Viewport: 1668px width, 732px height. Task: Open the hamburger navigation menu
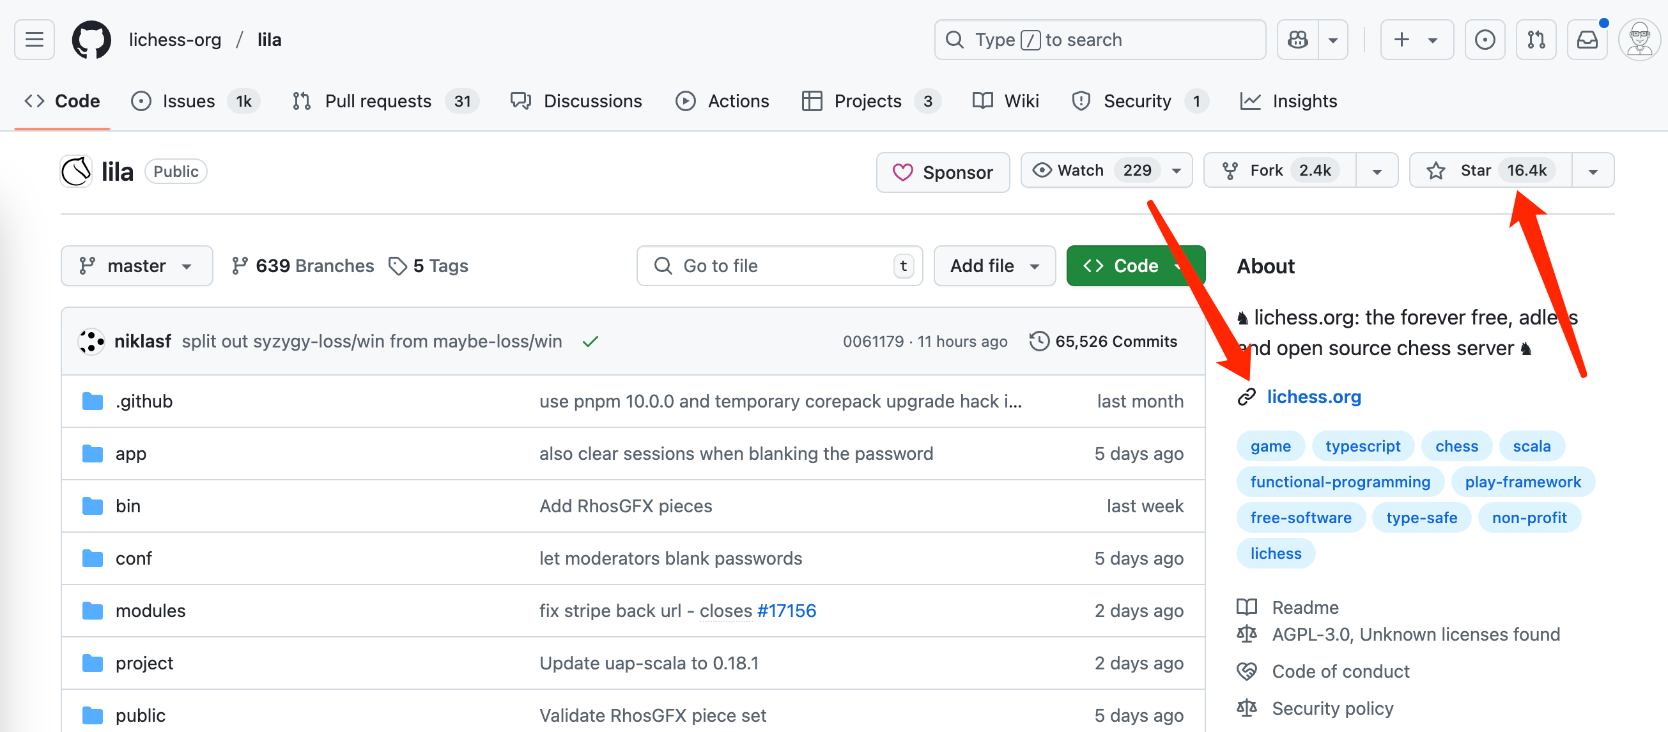pos(35,40)
